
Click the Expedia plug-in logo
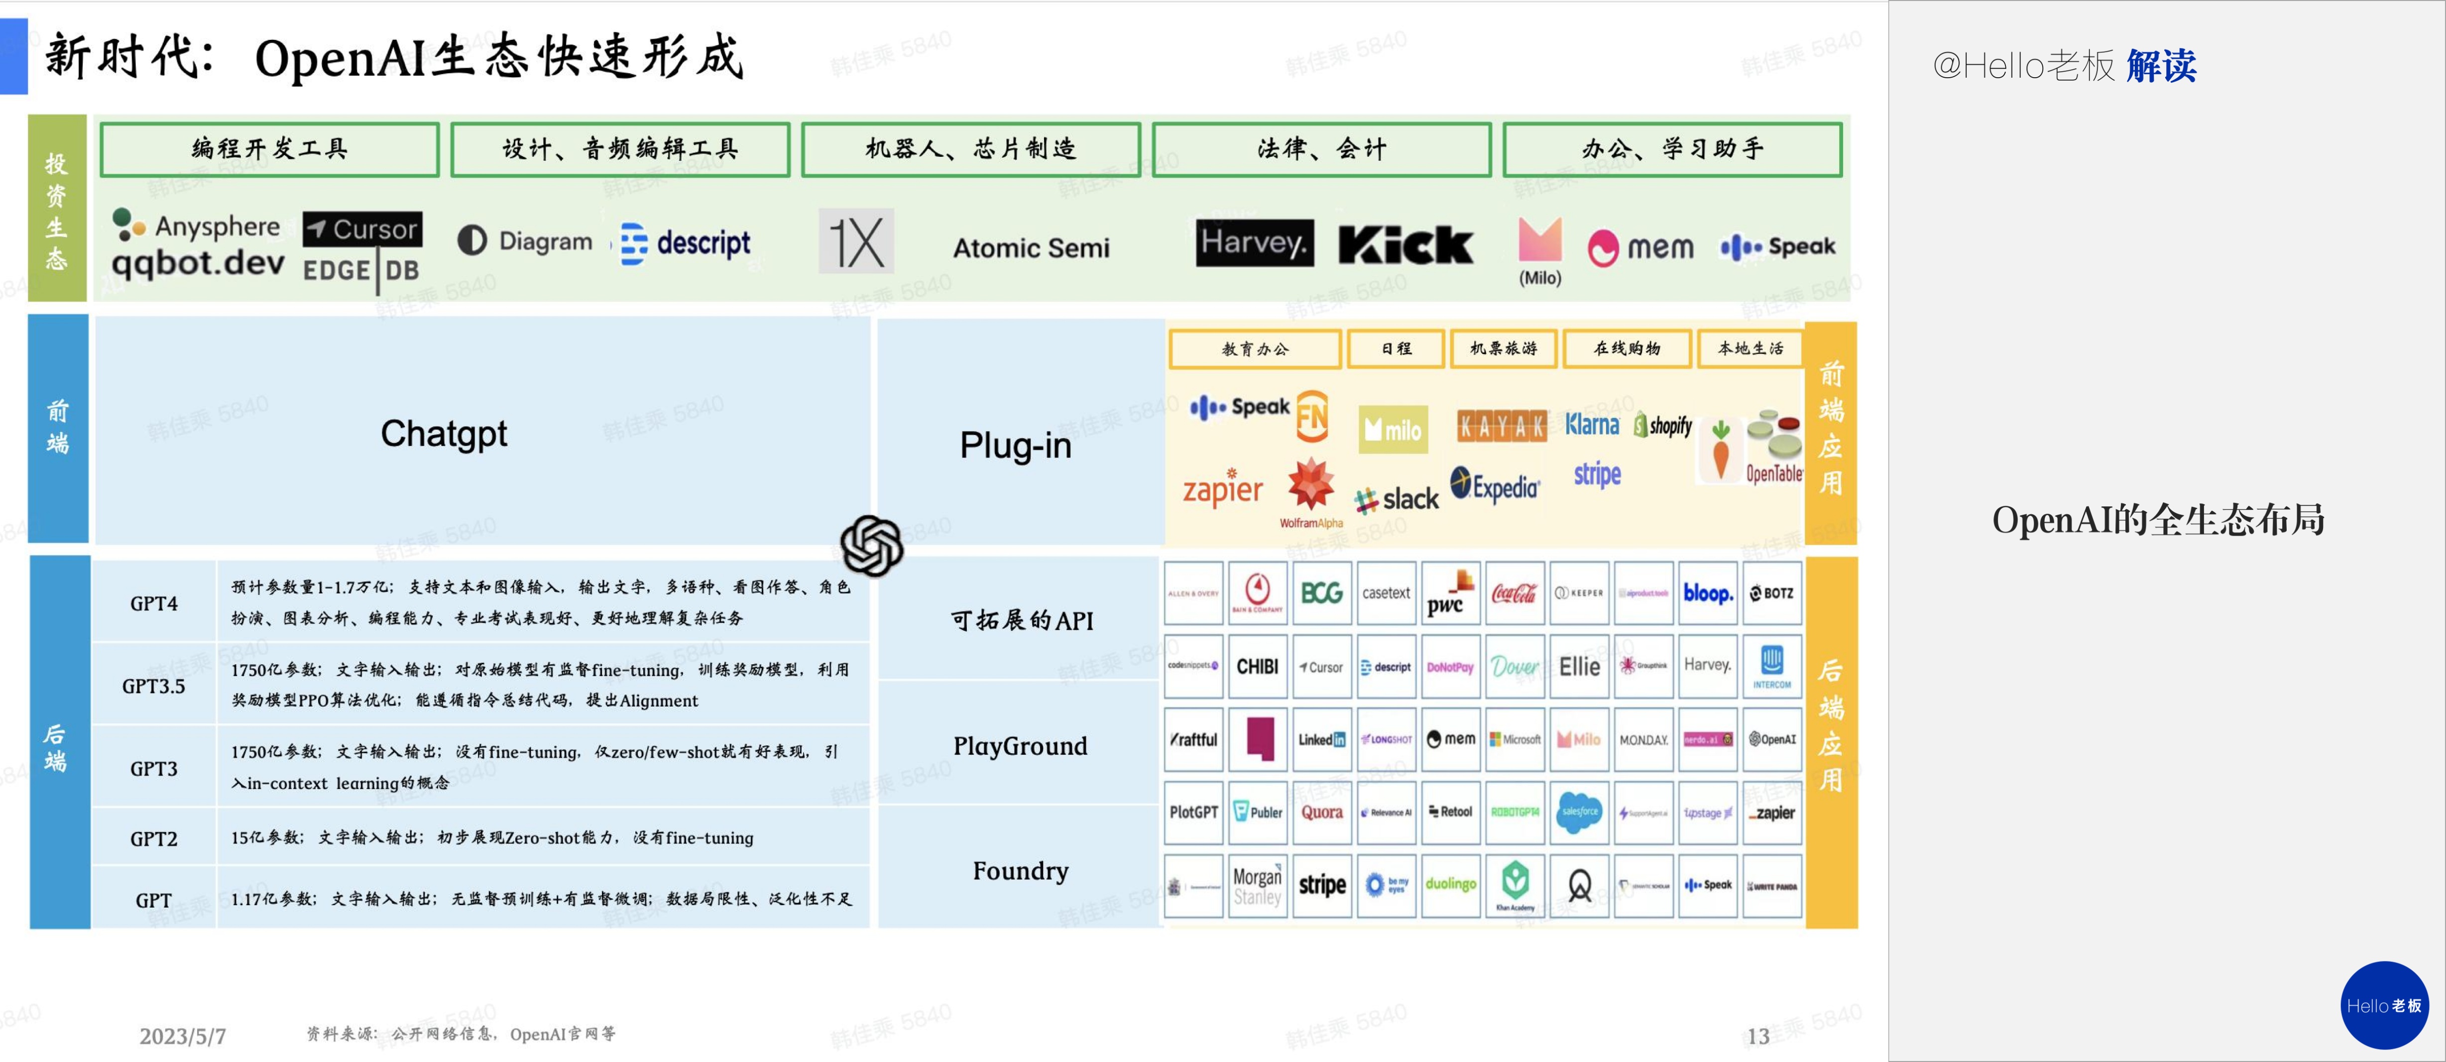(x=1496, y=486)
